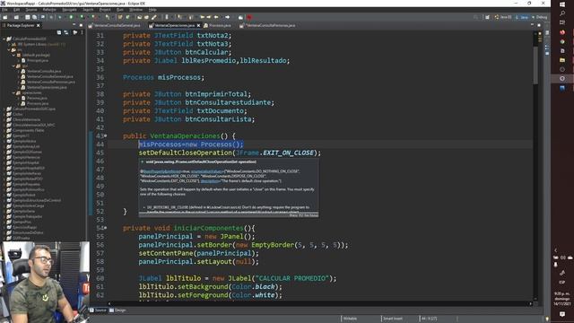Maximize the editor area
This screenshot has width=574, height=323.
point(539,25)
